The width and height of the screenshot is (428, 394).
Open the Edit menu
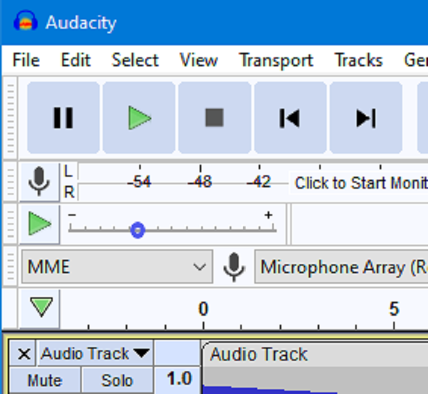(x=75, y=60)
